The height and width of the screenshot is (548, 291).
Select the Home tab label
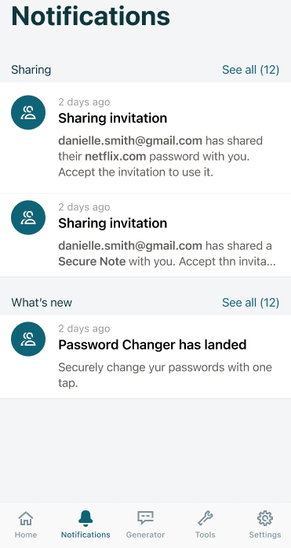pos(26,535)
